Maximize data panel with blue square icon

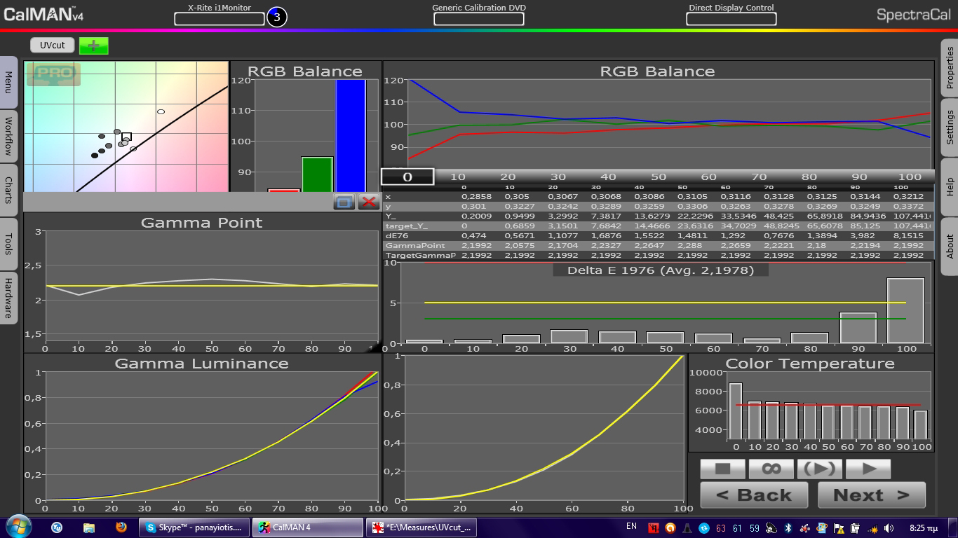point(344,202)
